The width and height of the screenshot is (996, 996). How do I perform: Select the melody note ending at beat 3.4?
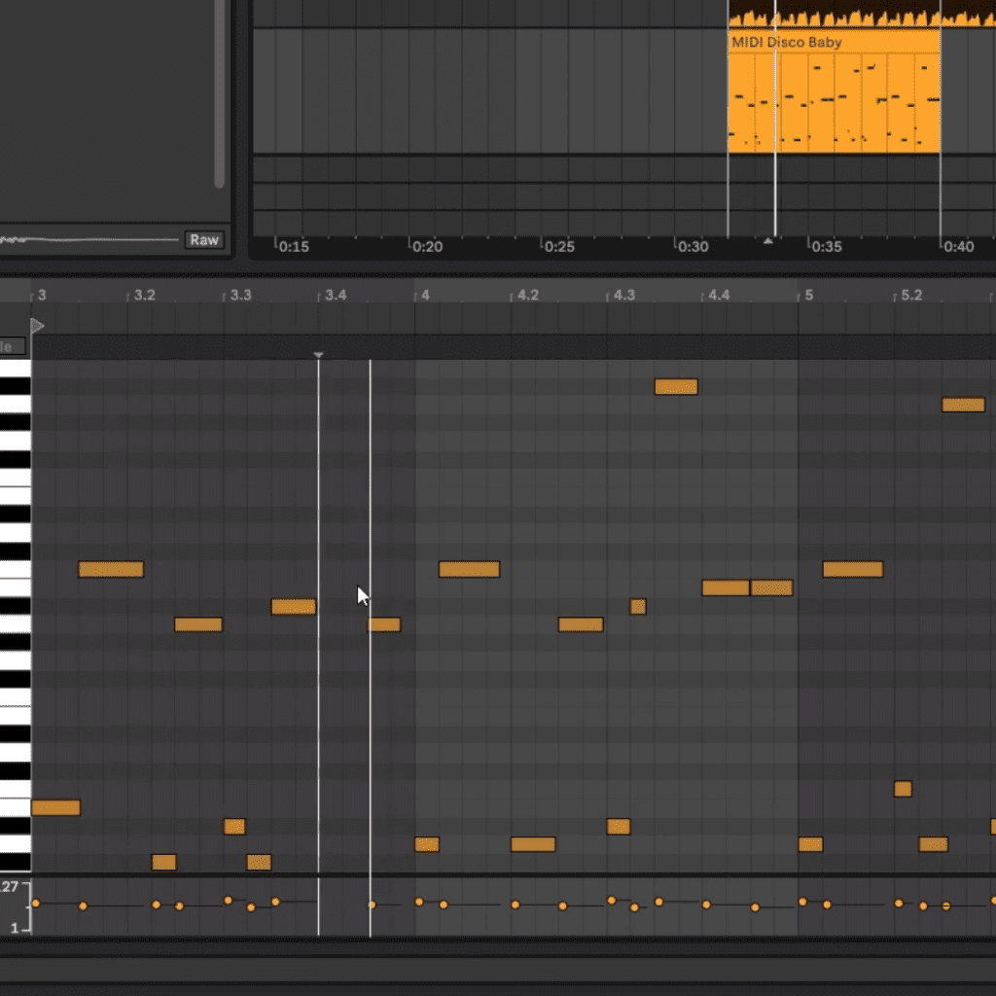pyautogui.click(x=294, y=607)
